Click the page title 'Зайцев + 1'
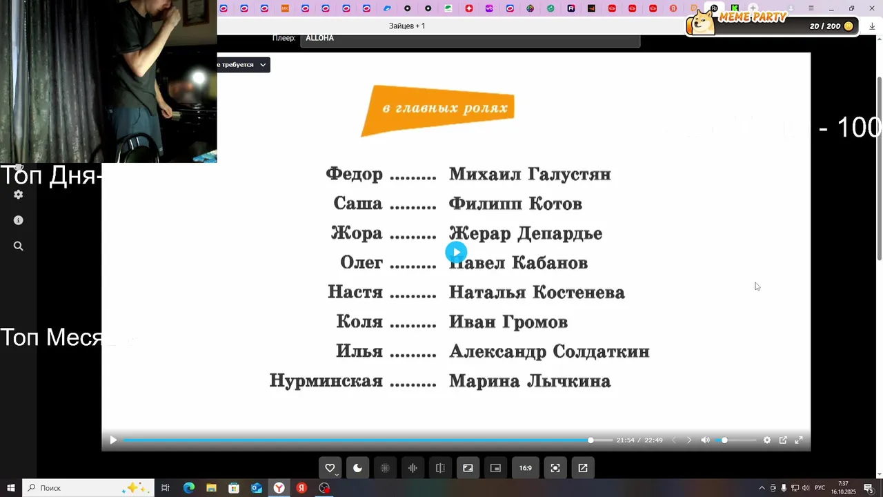The height and width of the screenshot is (497, 883). (407, 26)
